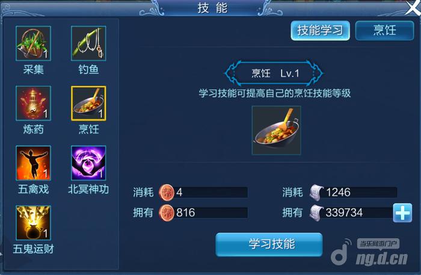
Task: Tap the 烹饪 Lv.1 title banner
Action: pos(274,73)
